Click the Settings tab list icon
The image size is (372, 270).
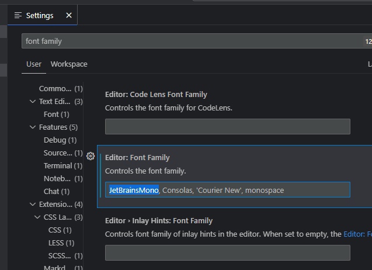pyautogui.click(x=18, y=15)
